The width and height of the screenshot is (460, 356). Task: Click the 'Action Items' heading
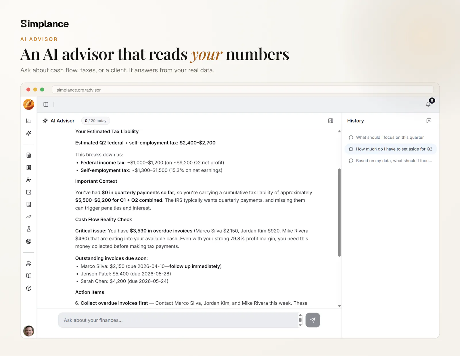(x=90, y=292)
